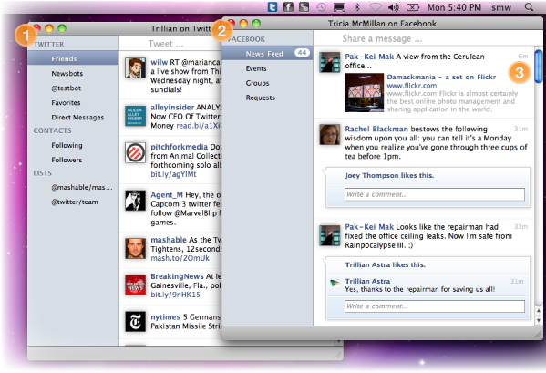The image size is (546, 373).
Task: Click Trillian Astra's small comment avatar
Action: [x=335, y=283]
